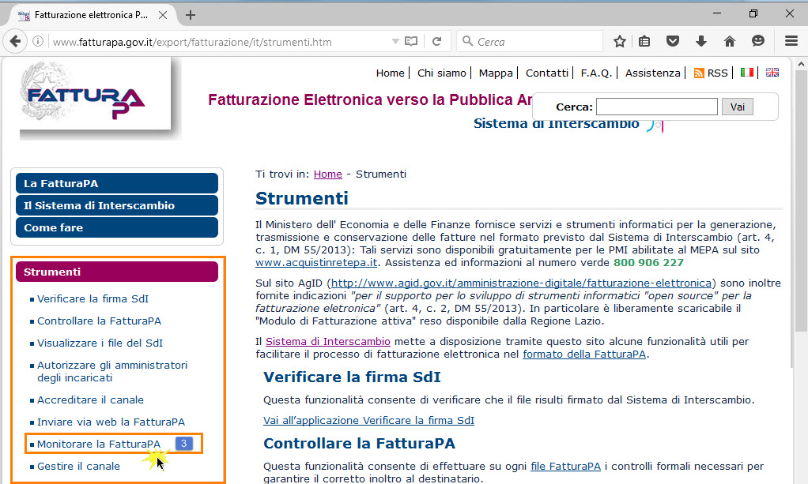
Task: Expand Il Sistema di Interscambio section
Action: 117,205
